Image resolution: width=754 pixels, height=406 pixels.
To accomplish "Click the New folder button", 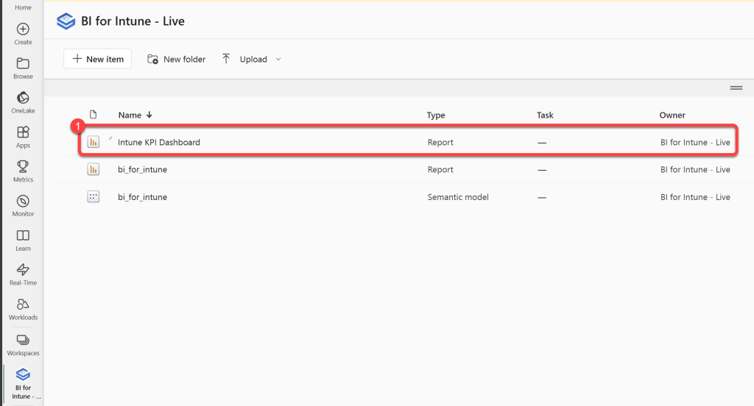I will point(177,59).
